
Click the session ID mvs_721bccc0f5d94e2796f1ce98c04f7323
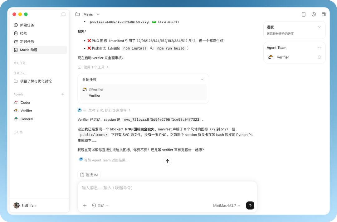(x=161, y=120)
